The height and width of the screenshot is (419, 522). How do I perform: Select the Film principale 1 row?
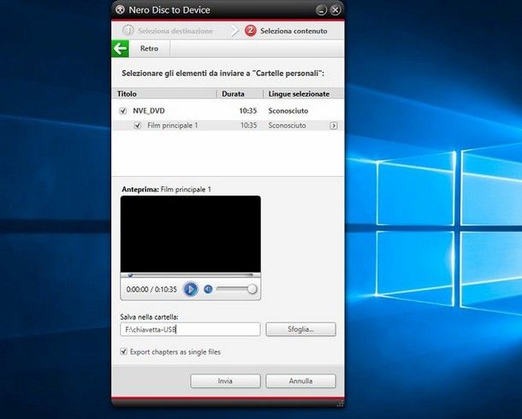(x=228, y=126)
